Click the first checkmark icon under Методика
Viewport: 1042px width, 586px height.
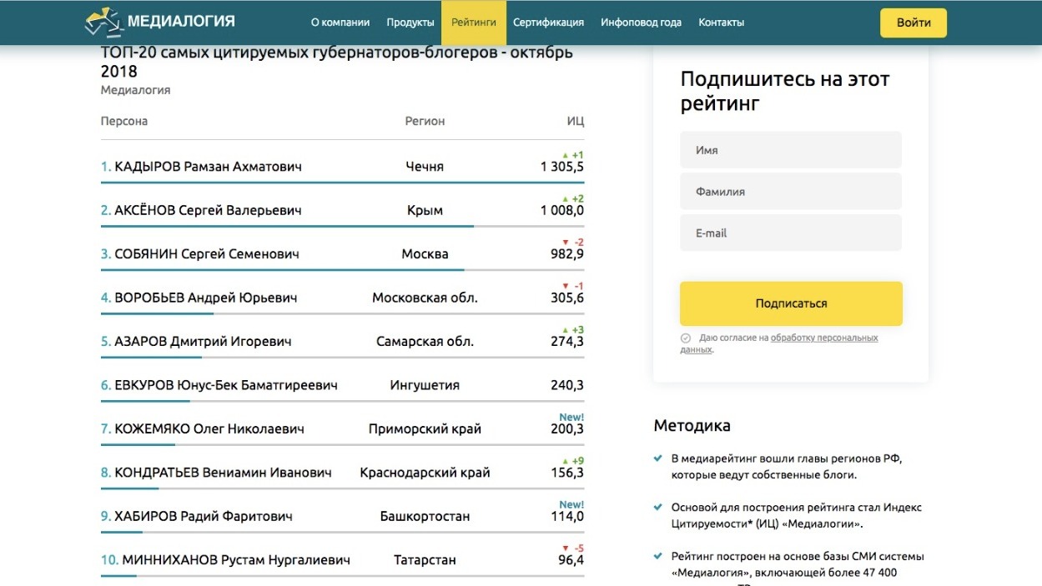[660, 458]
